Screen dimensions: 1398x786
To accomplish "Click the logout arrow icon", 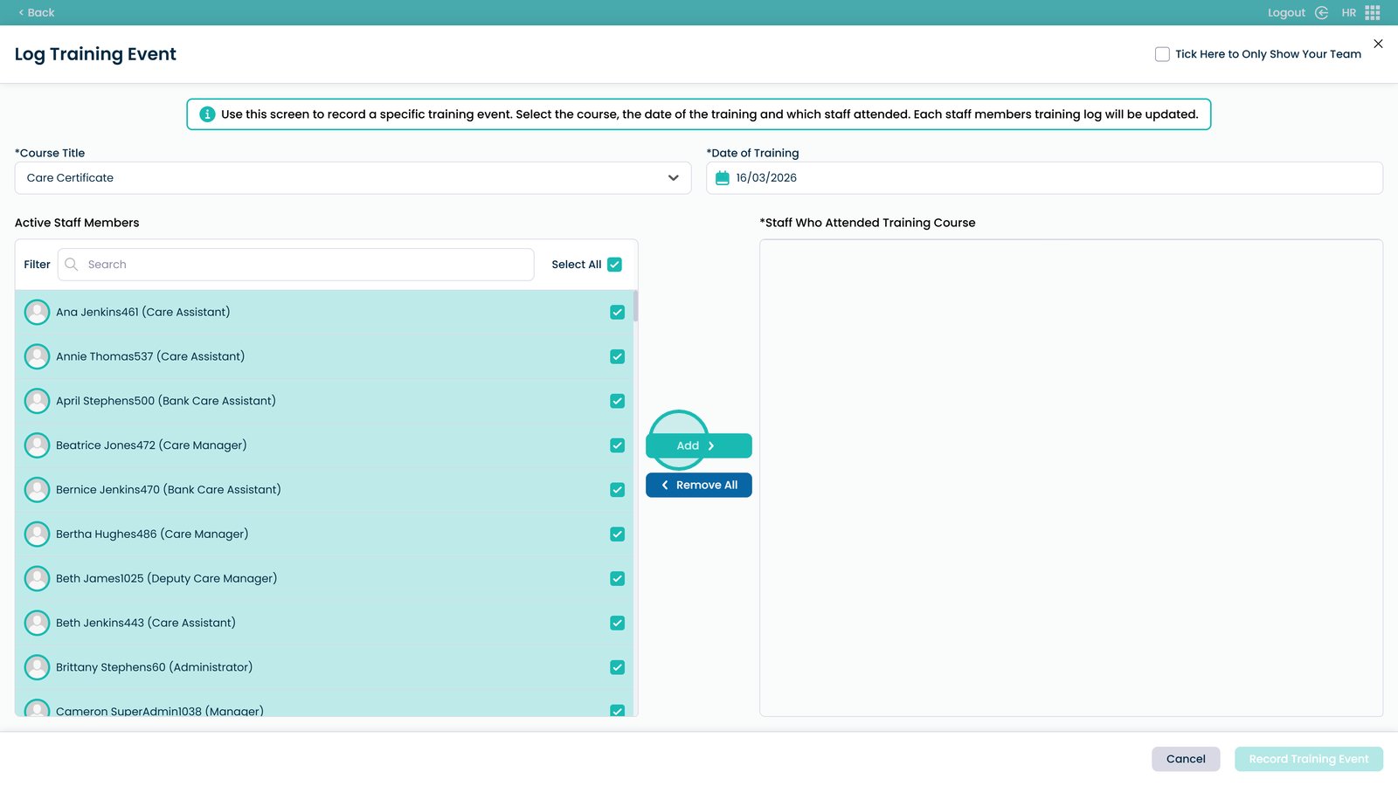I will 1321,12.
